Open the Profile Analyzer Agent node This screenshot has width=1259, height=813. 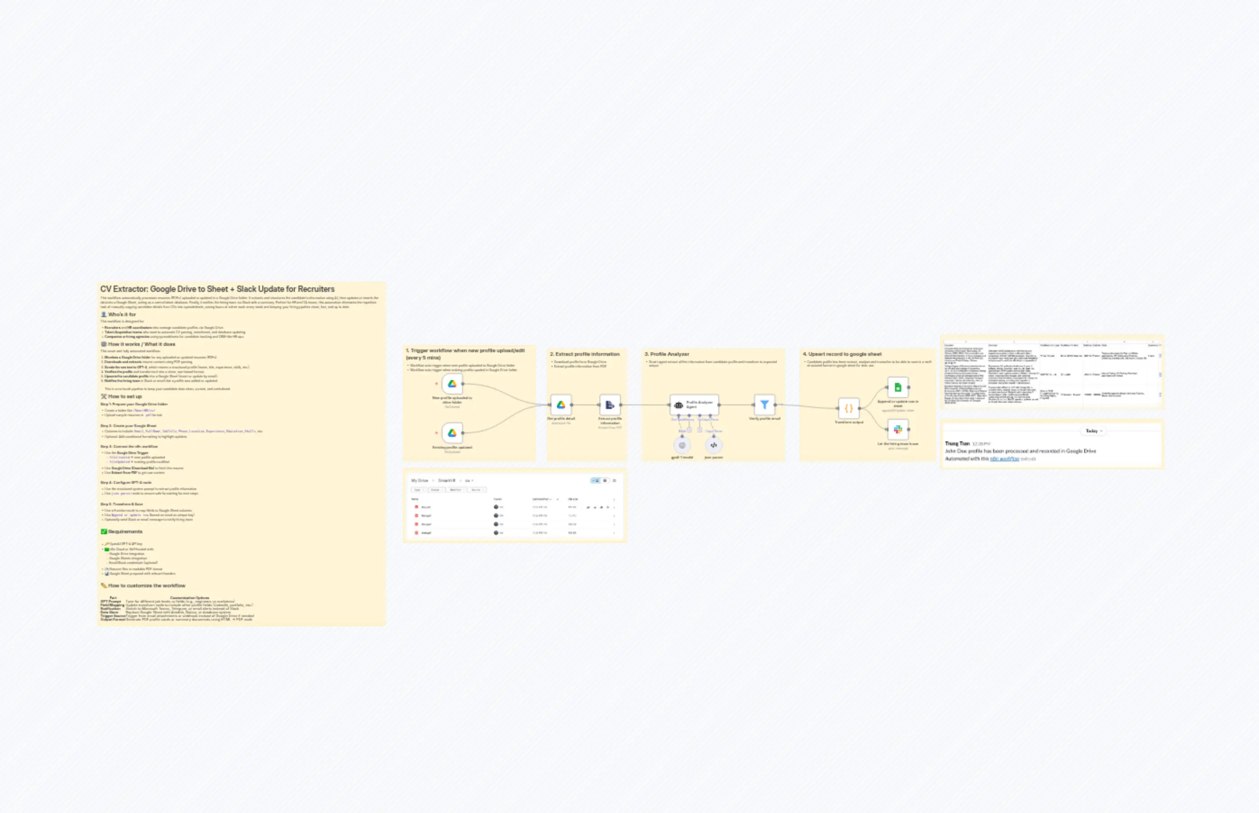click(695, 404)
